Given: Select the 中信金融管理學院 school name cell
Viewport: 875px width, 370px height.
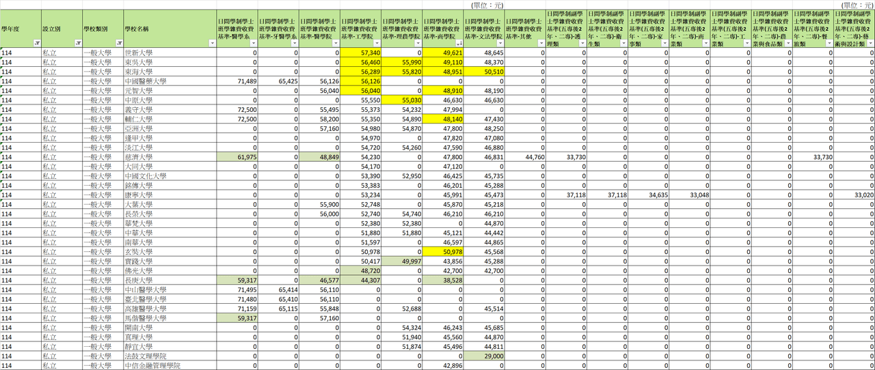Looking at the screenshot, I should pyautogui.click(x=170, y=366).
